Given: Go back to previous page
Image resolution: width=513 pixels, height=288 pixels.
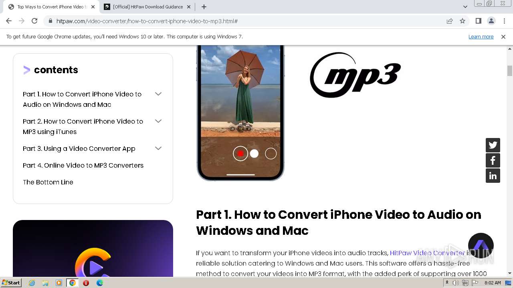Looking at the screenshot, I should pyautogui.click(x=9, y=21).
